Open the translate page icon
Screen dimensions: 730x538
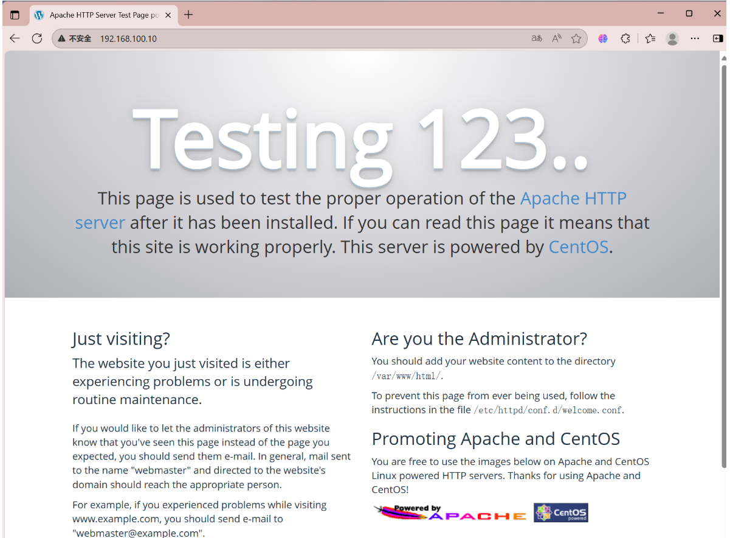537,38
